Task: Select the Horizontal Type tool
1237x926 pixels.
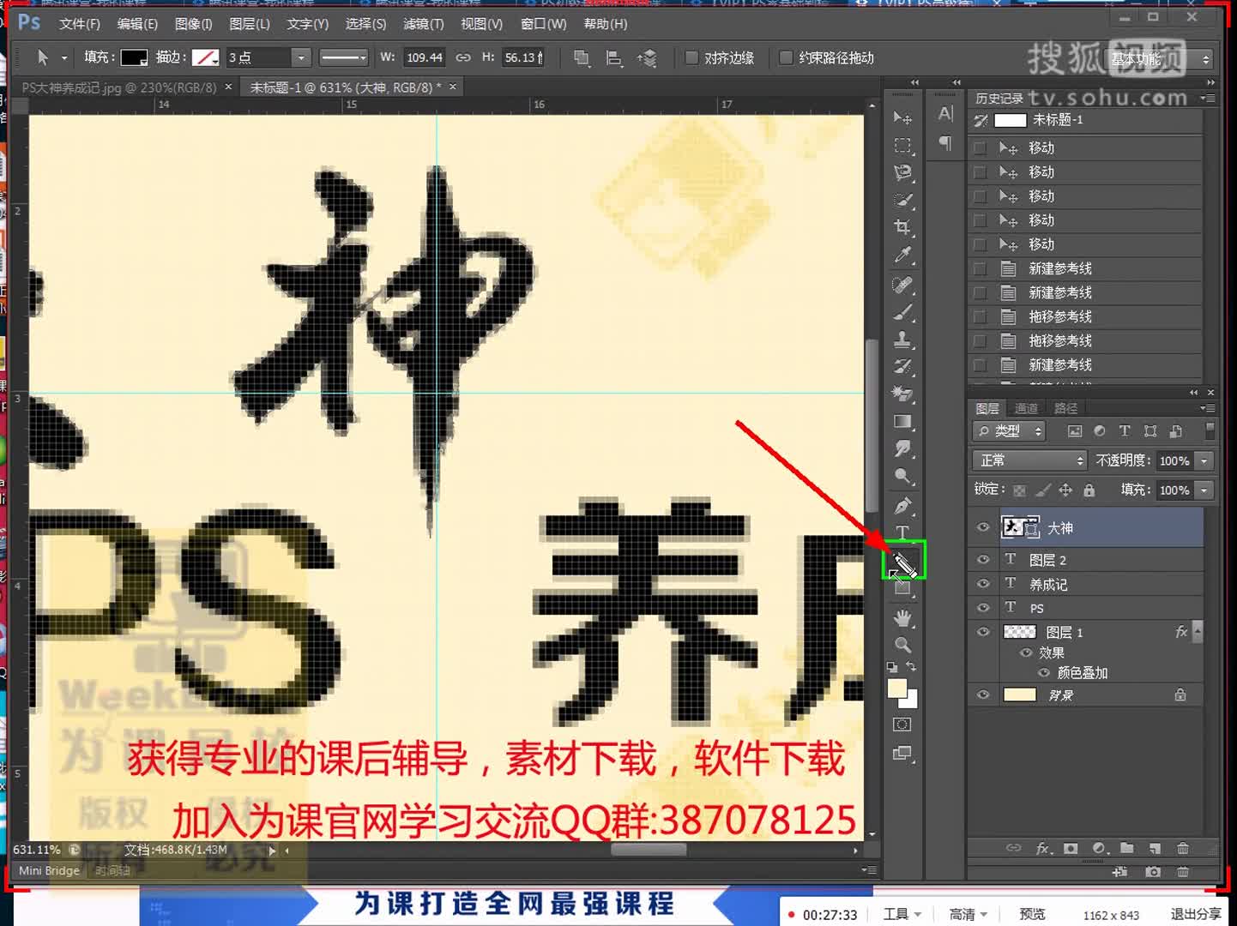Action: click(902, 532)
